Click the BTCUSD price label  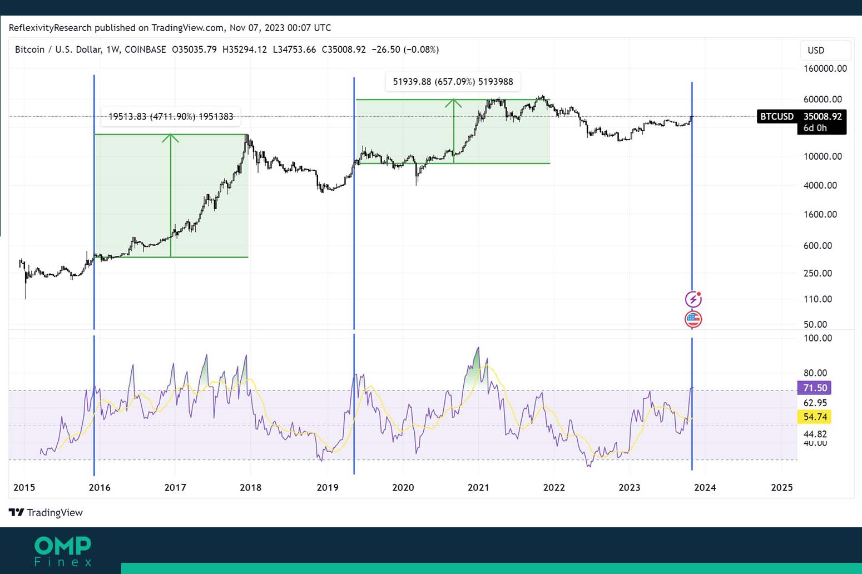coord(777,116)
